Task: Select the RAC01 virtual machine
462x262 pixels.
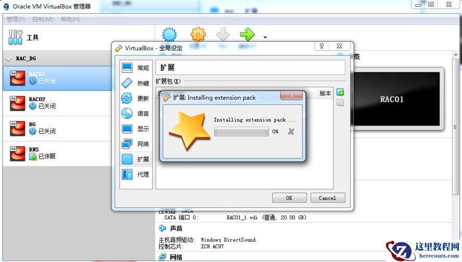Action: (57, 78)
